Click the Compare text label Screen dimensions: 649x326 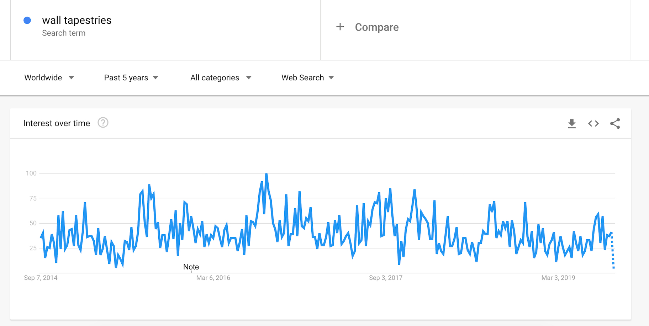click(377, 27)
